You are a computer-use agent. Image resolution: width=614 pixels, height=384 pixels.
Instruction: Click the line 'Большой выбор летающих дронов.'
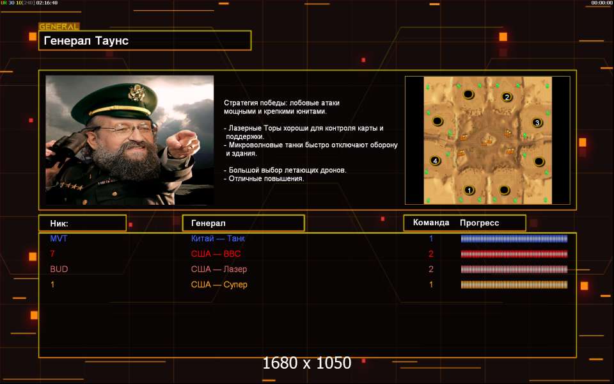[285, 170]
